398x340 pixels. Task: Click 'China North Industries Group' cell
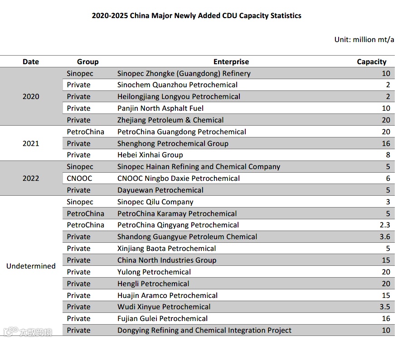click(167, 260)
